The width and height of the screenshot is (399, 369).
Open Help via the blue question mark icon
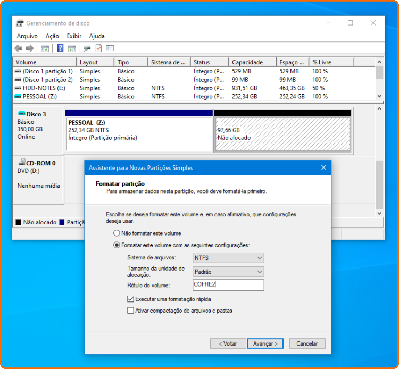60,48
